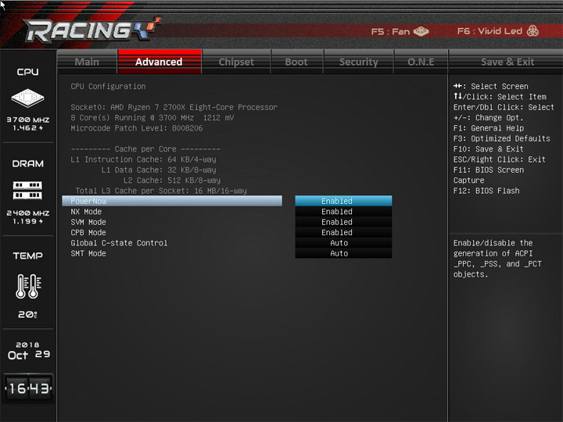Click the Oct 29 date display
This screenshot has height=422, width=563.
28,355
